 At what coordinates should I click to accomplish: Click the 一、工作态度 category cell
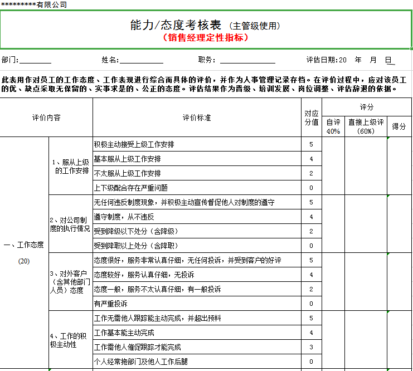24,245
